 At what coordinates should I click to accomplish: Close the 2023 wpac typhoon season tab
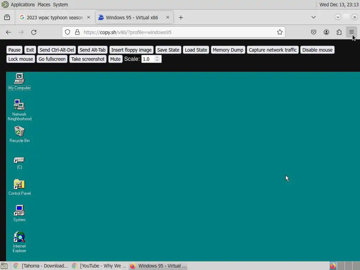88,18
